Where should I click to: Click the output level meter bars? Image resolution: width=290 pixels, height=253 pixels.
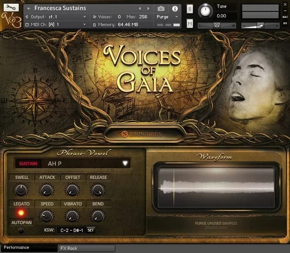click(x=260, y=11)
